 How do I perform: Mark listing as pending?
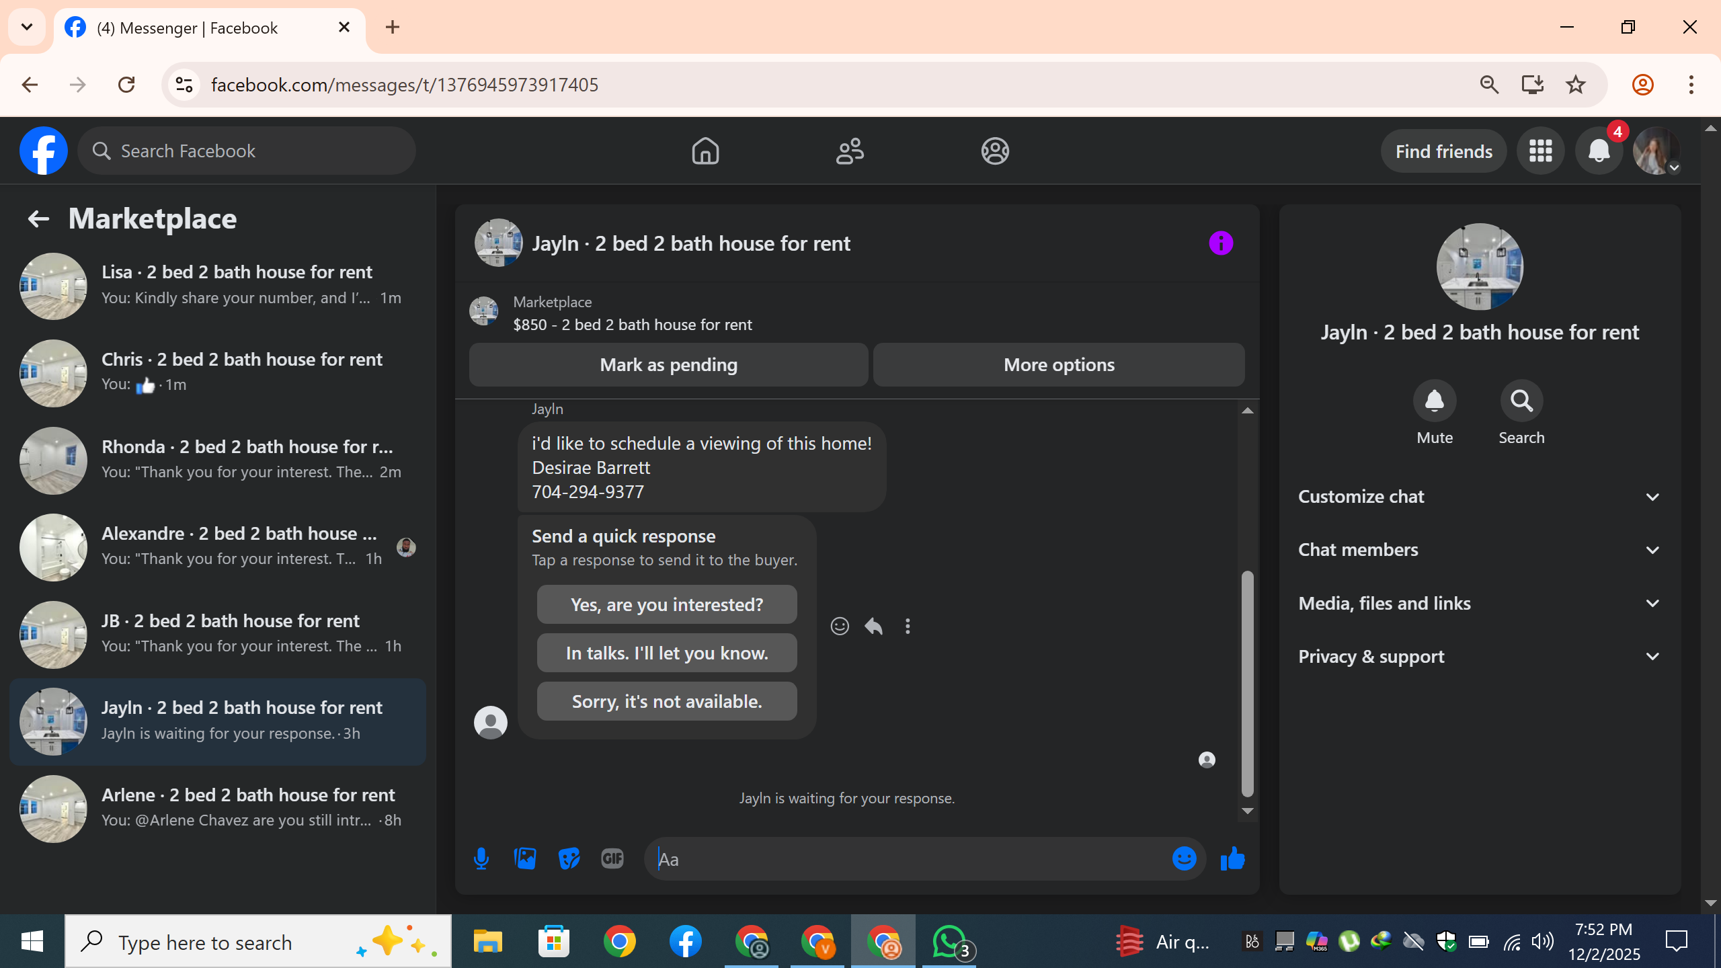668,365
